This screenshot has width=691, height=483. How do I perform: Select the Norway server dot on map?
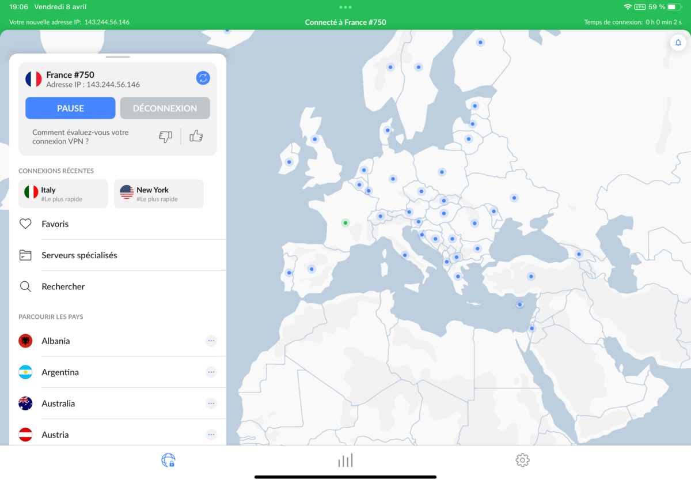click(390, 67)
